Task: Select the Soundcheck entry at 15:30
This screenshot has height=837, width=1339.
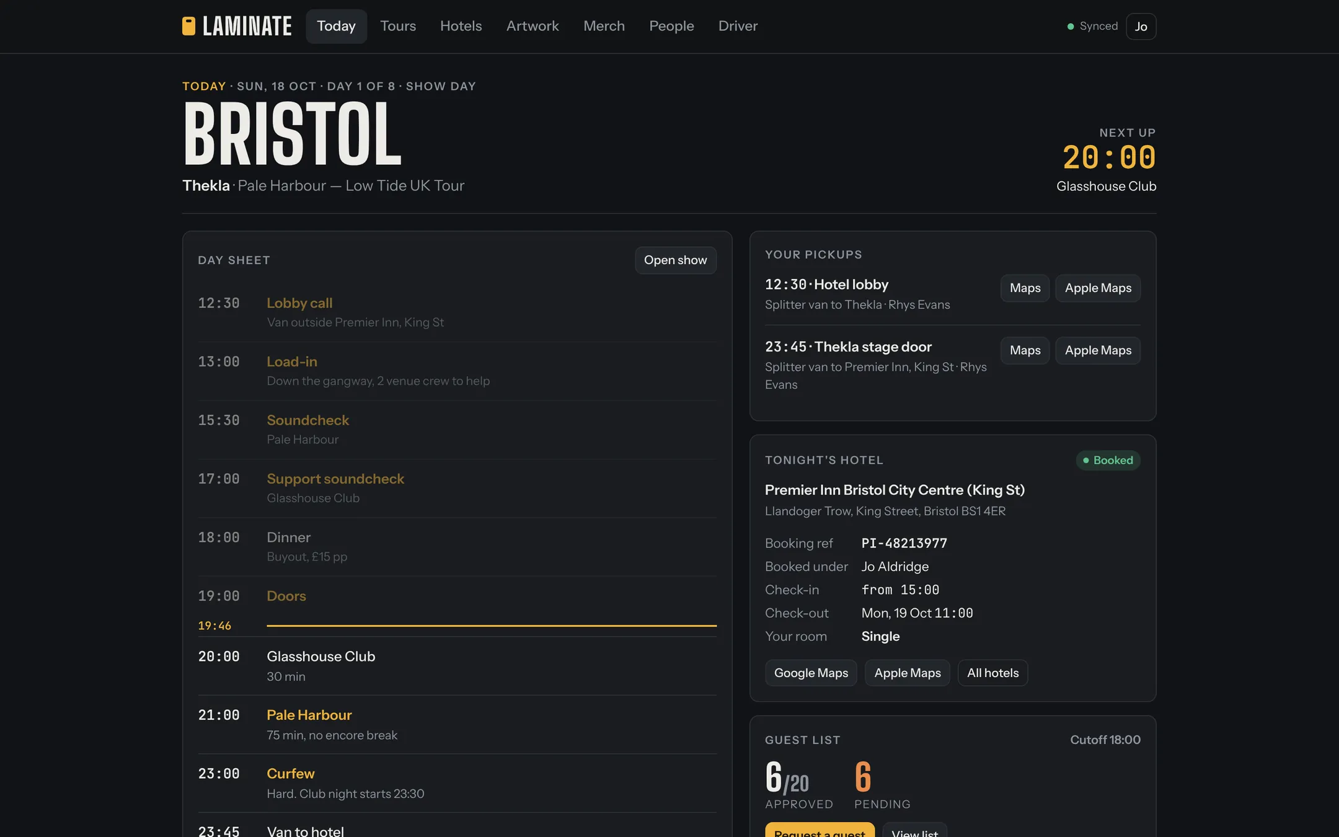Action: (x=457, y=430)
